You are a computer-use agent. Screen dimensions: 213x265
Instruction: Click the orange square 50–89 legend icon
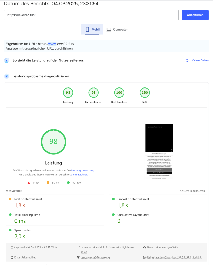[x=48, y=183]
